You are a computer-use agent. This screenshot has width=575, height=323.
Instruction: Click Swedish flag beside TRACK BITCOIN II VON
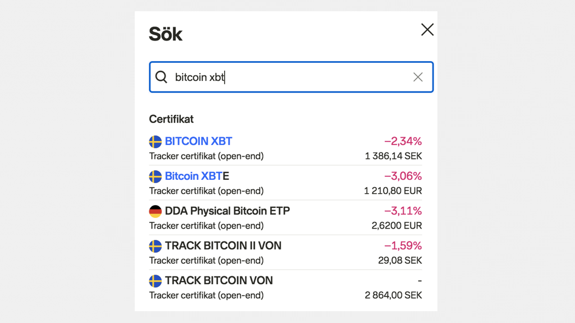156,246
